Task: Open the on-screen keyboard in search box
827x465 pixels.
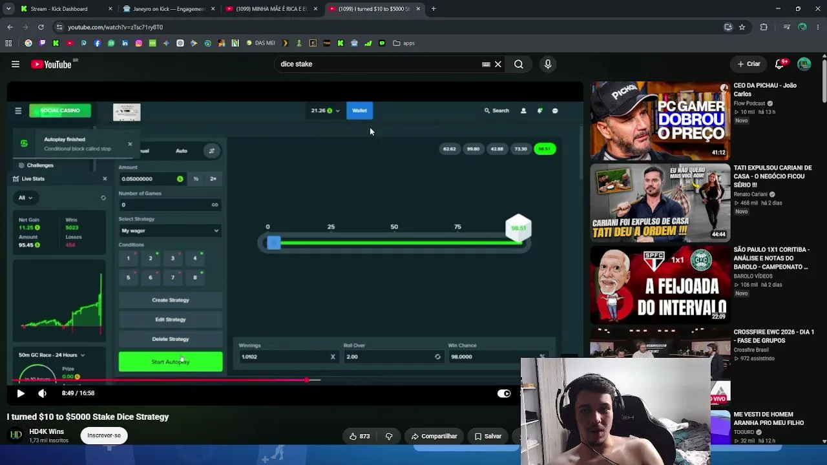Action: [x=486, y=64]
